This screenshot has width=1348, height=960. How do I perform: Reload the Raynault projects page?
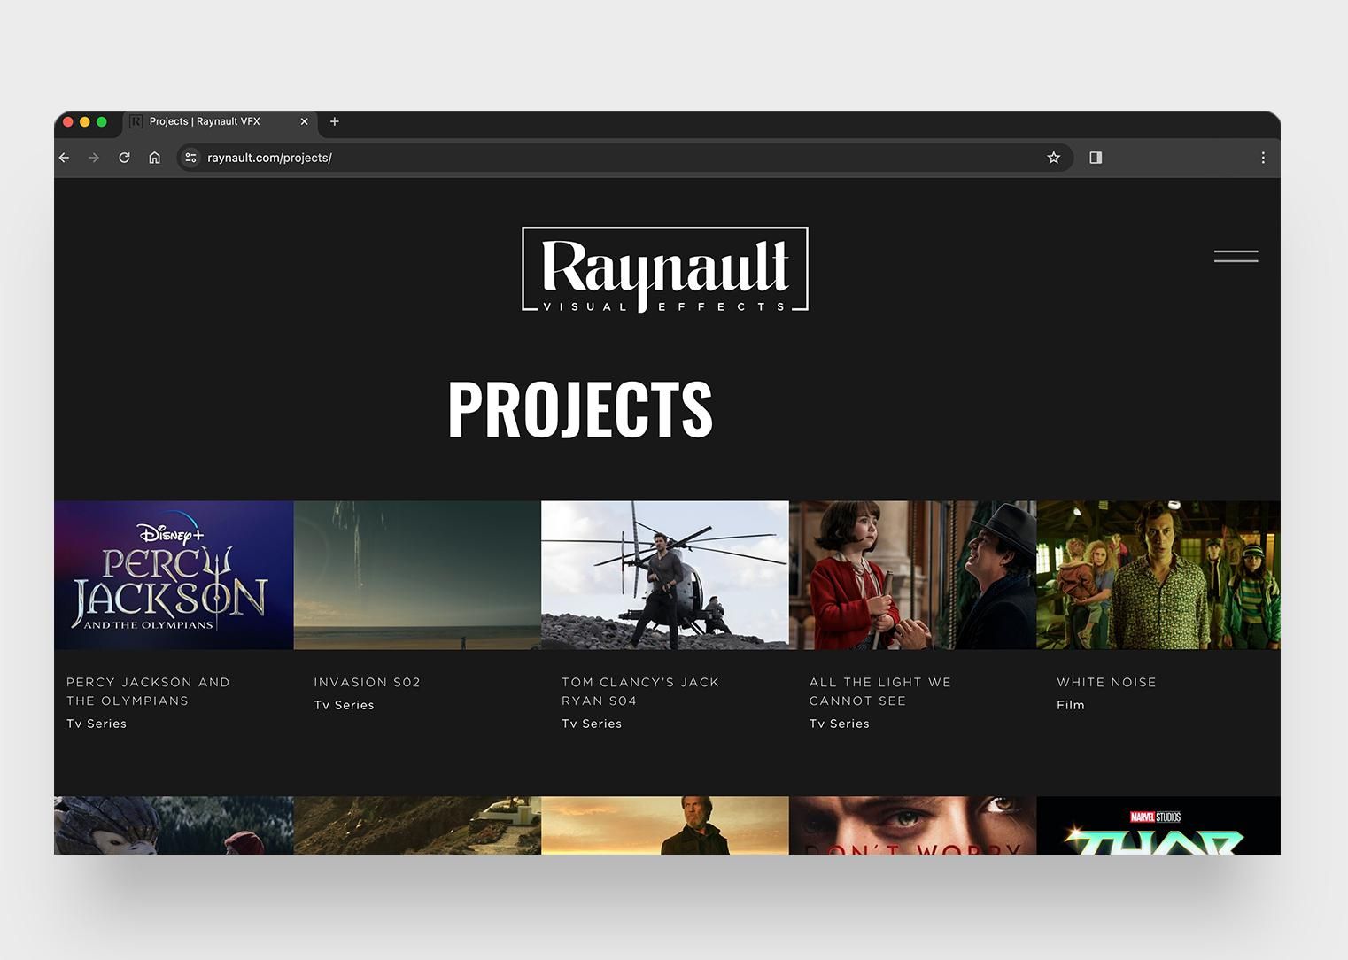(x=125, y=158)
